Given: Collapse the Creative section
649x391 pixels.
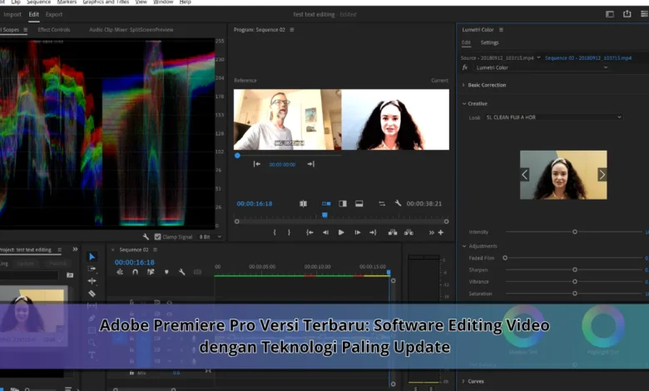Looking at the screenshot, I should [x=464, y=103].
